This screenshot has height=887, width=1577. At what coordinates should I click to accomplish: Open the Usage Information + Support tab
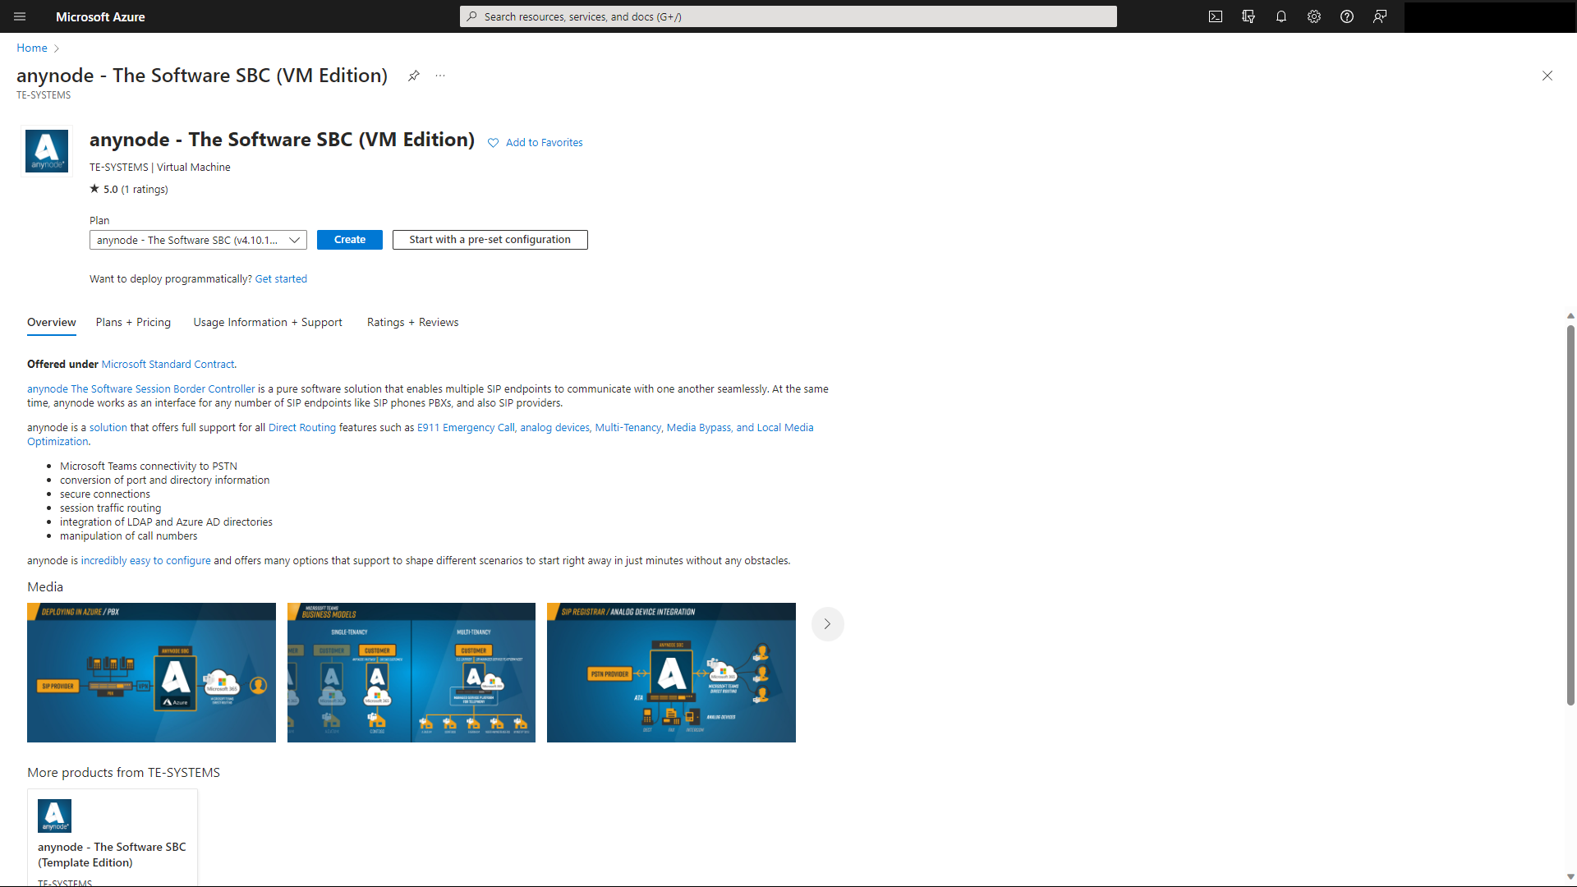[x=268, y=323]
